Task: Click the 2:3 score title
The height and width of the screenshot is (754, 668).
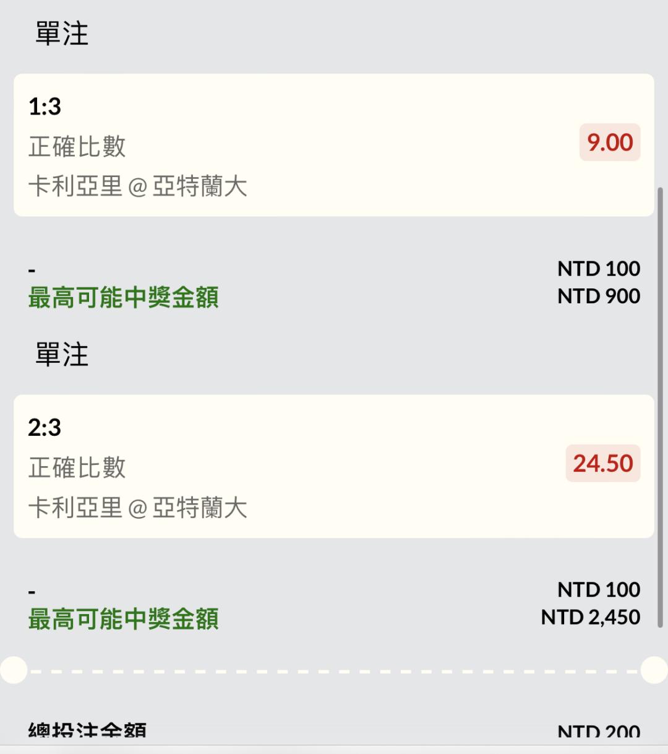Action: [45, 427]
